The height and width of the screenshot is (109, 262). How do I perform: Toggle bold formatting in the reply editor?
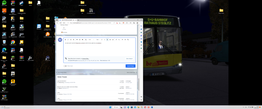(x=65, y=40)
